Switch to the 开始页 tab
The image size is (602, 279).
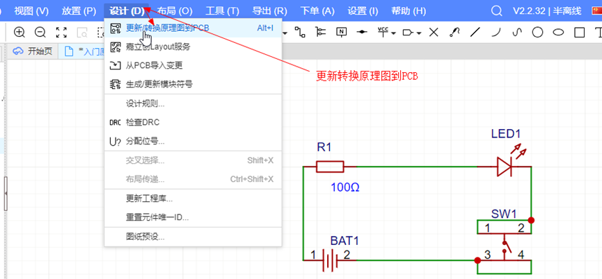click(33, 51)
